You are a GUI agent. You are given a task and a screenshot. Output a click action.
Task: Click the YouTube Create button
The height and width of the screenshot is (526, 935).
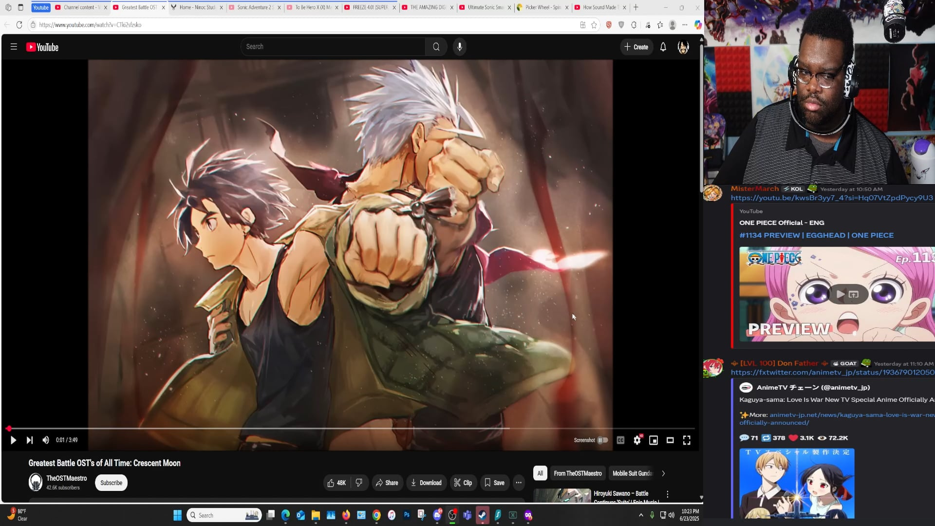point(636,47)
